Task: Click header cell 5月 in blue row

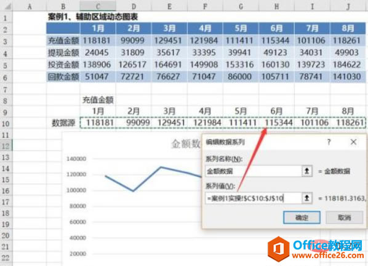Action: coord(241,28)
